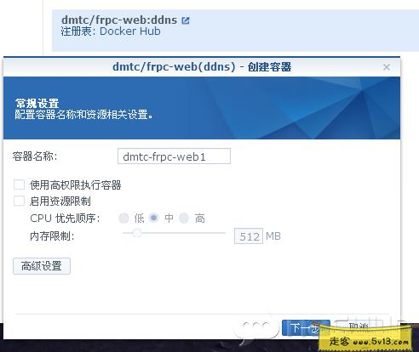Select the 低 CPU priority radio button
Image resolution: width=419 pixels, height=352 pixels.
[x=123, y=219]
